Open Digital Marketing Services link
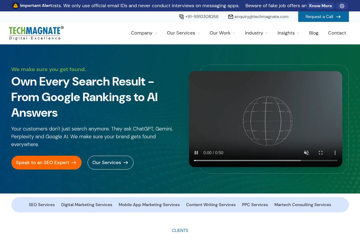360x240 pixels. pos(87,205)
